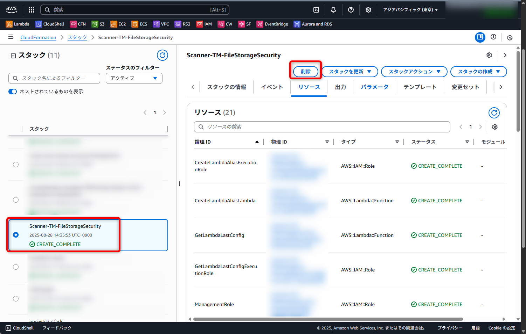This screenshot has width=526, height=334.
Task: Open ECS service shortcut
Action: pyautogui.click(x=139, y=24)
